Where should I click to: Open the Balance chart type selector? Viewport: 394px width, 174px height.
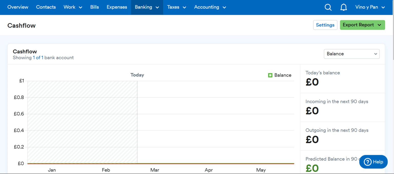[351, 54]
